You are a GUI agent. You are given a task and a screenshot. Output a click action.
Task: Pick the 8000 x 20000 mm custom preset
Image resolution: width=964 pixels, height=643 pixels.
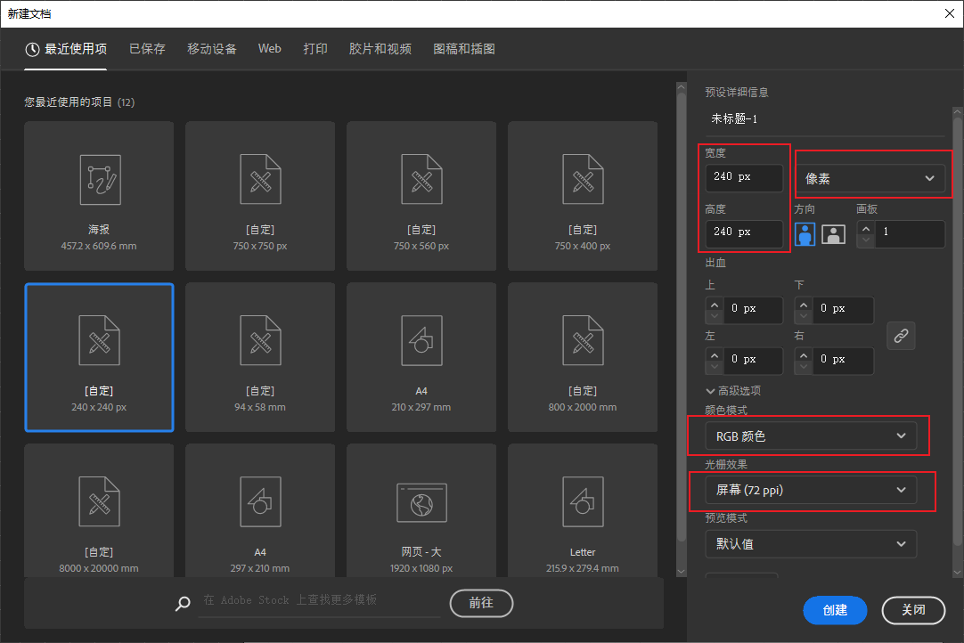click(99, 510)
